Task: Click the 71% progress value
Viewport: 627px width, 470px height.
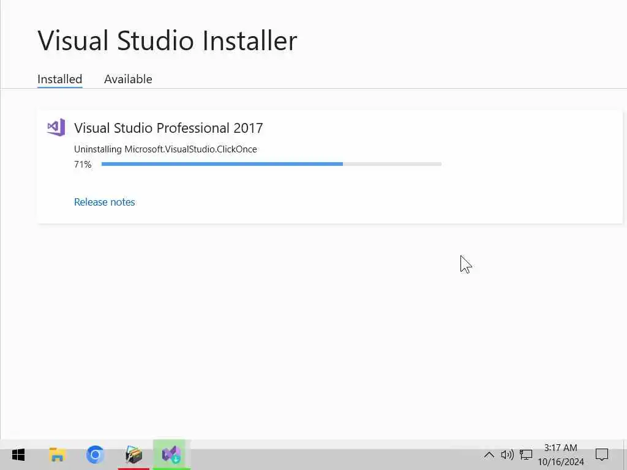Action: [x=83, y=164]
